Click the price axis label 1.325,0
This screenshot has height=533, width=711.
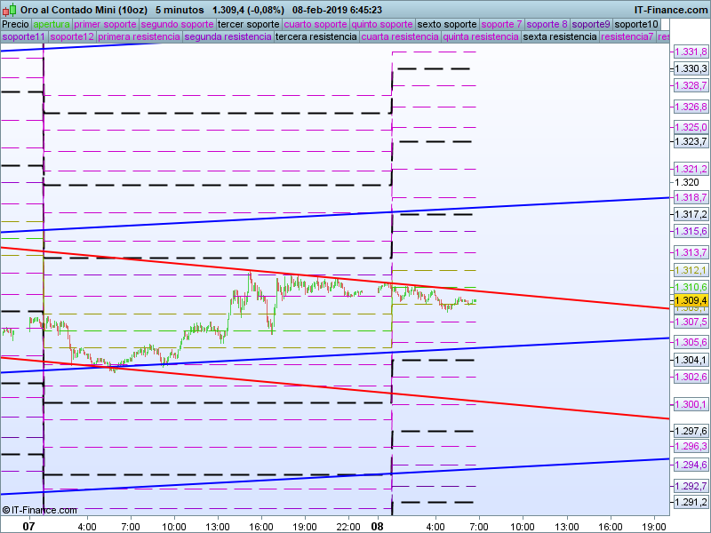click(691, 127)
